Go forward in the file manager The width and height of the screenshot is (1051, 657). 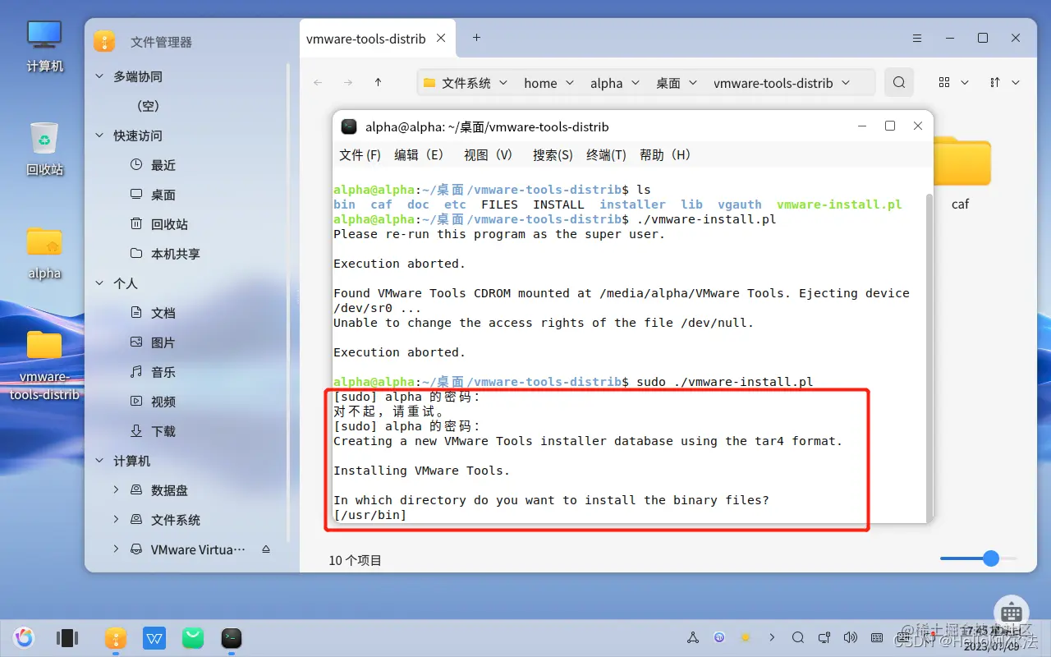pos(348,82)
